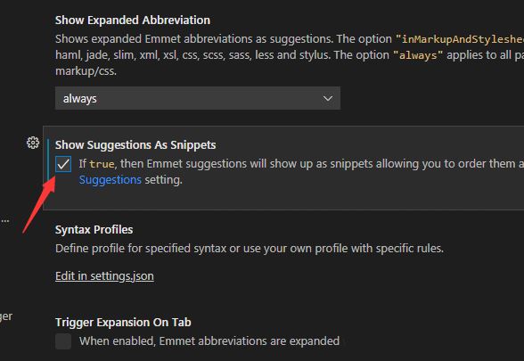Click the ellipsis icon at left edge

(x=5, y=221)
